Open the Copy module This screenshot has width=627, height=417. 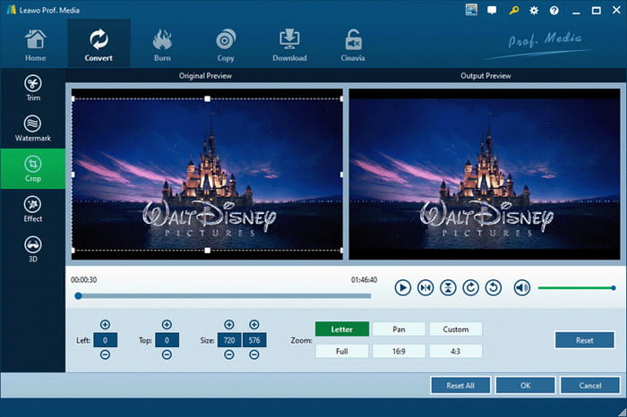click(226, 45)
